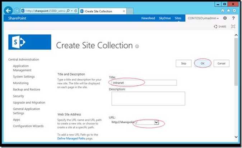Click the OK button

(x=203, y=63)
